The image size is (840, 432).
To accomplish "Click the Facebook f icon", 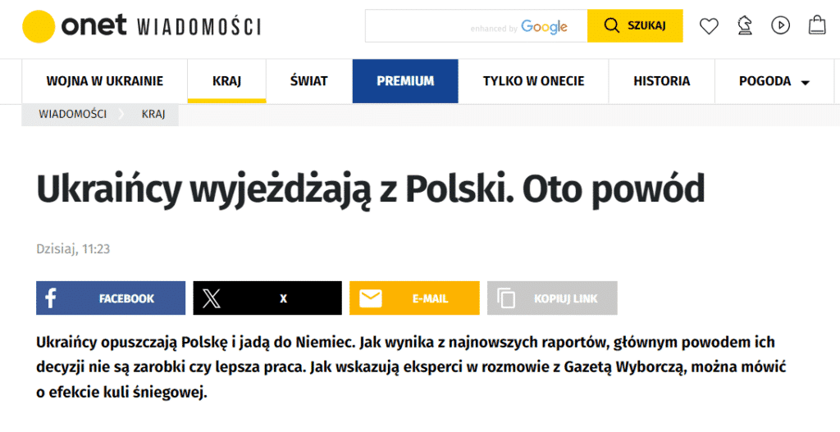I will pos(51,298).
